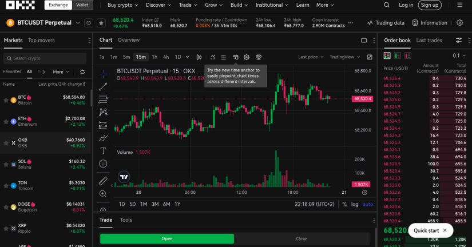Open the BTCUSDT Perpetual pair dropdown
Viewport: 472px width, 247px height.
[78, 23]
